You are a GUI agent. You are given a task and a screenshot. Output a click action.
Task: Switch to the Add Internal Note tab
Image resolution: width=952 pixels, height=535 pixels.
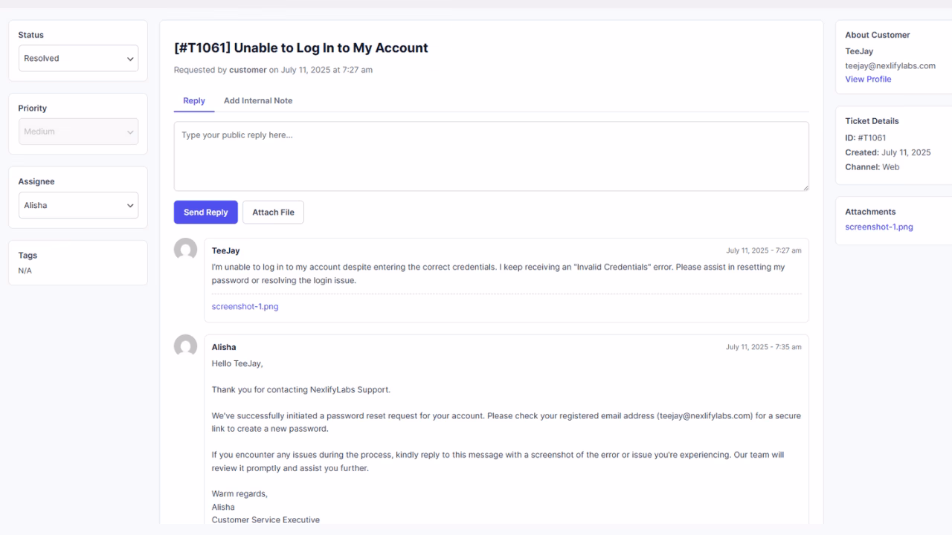258,100
